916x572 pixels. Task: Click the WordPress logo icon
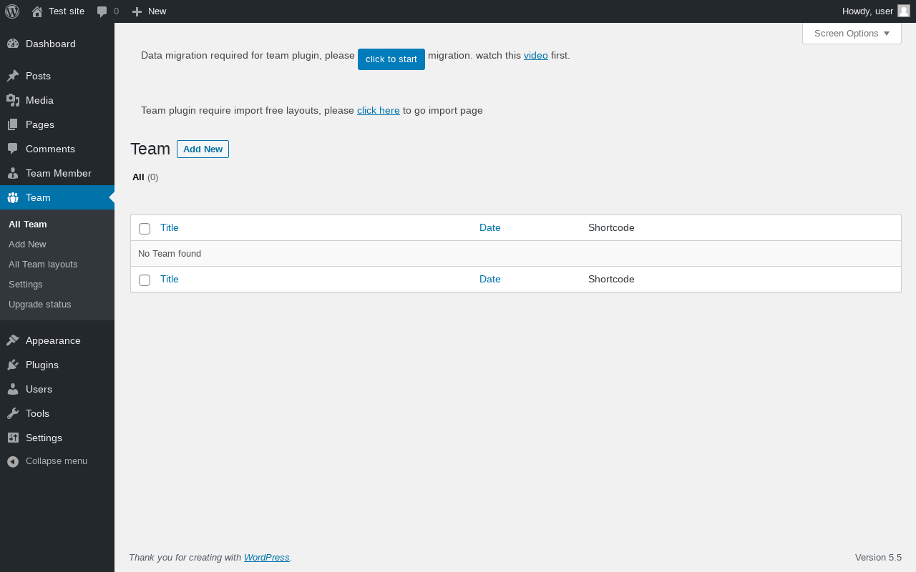12,11
